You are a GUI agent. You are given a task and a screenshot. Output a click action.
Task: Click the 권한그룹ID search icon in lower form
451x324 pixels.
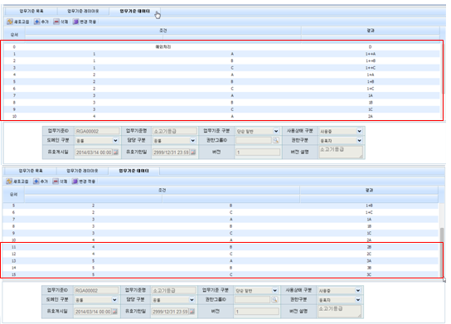274,300
